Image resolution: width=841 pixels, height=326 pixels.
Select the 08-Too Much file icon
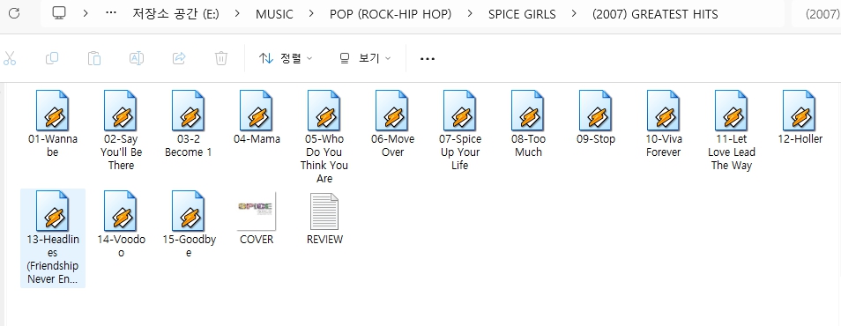pos(528,110)
